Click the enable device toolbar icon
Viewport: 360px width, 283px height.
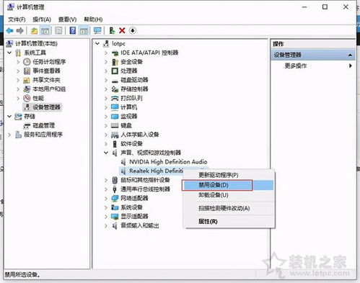(x=112, y=30)
